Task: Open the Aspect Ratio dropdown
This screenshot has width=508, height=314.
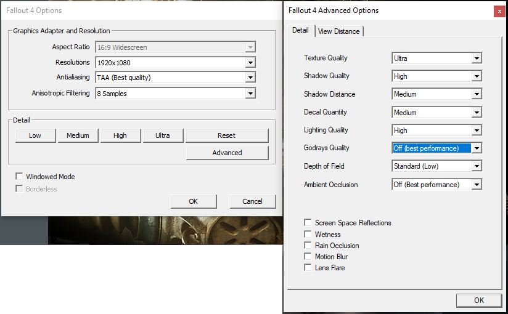Action: (x=176, y=47)
